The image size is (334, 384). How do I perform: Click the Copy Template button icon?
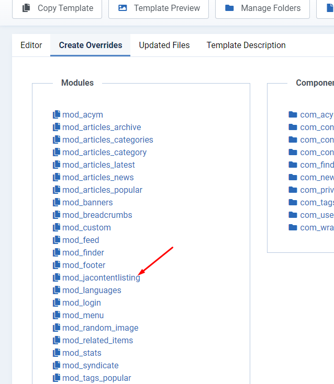click(26, 8)
